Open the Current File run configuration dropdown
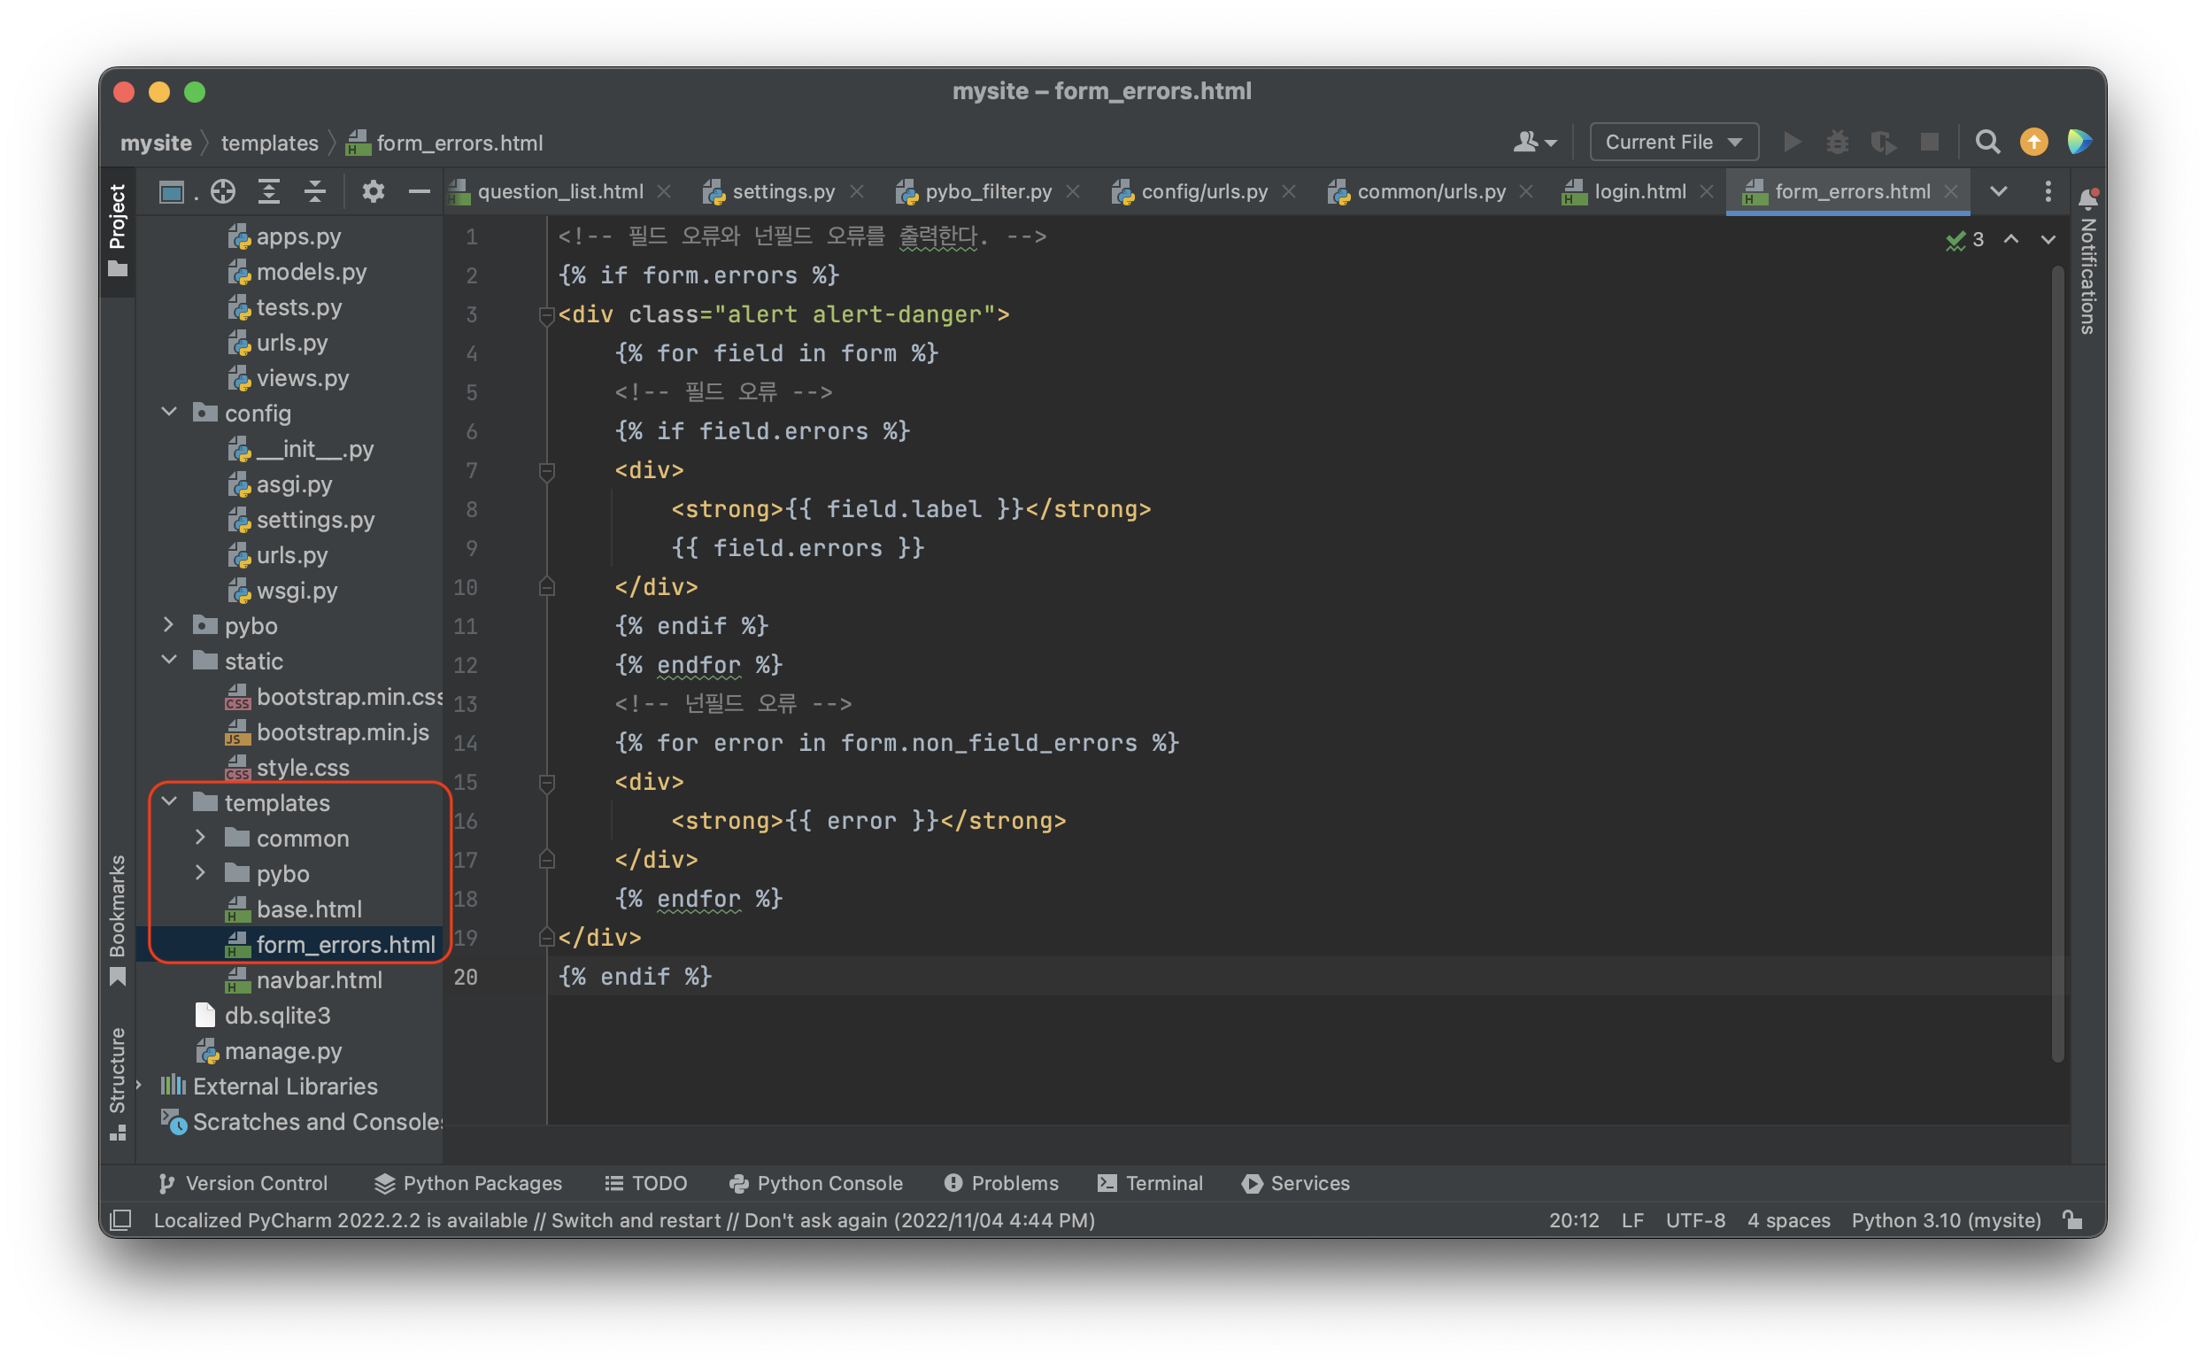The image size is (2206, 1369). [x=1673, y=143]
